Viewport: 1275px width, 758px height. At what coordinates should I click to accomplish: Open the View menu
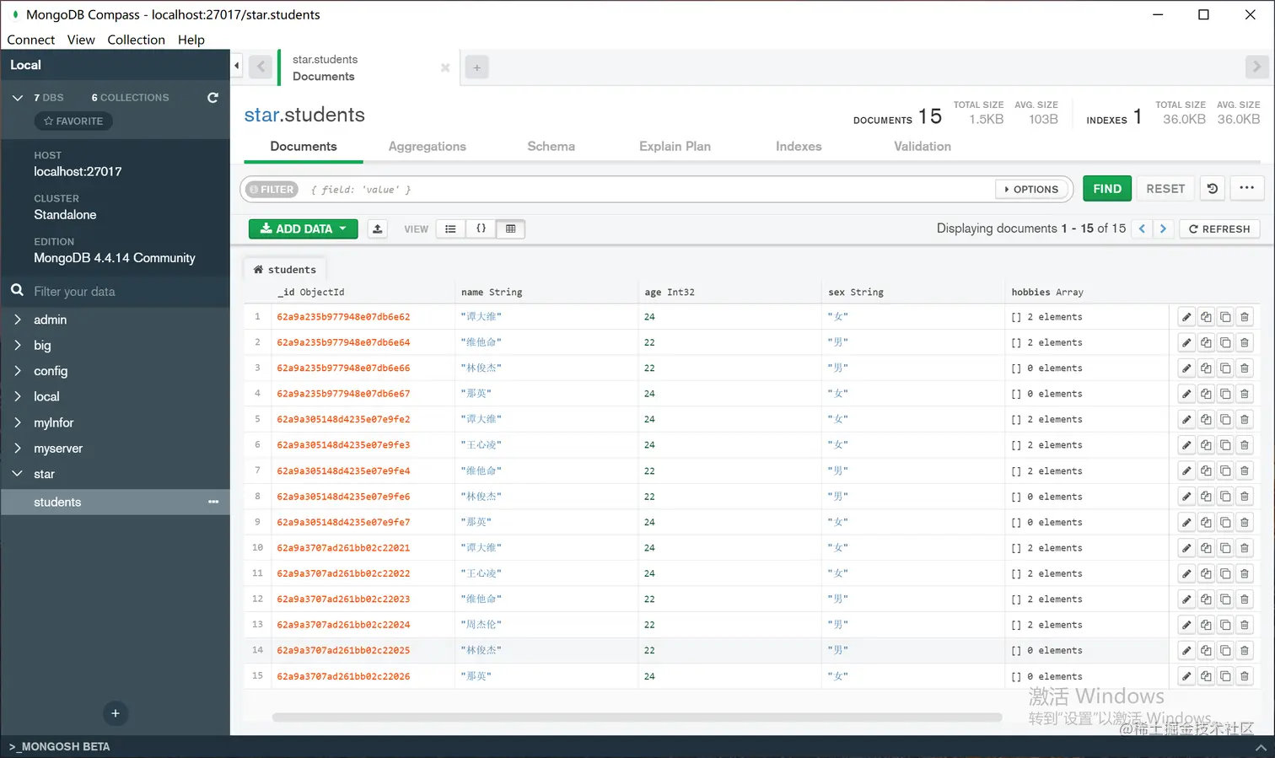(81, 40)
